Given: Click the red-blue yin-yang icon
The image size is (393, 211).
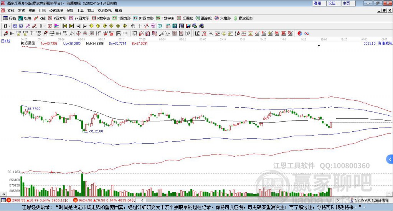Looking at the screenshot, I should click(x=300, y=33).
